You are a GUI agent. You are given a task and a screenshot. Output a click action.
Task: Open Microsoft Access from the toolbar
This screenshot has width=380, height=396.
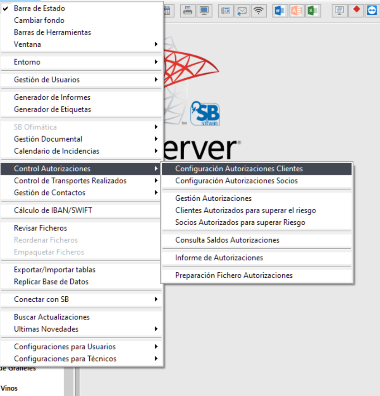coord(296,11)
